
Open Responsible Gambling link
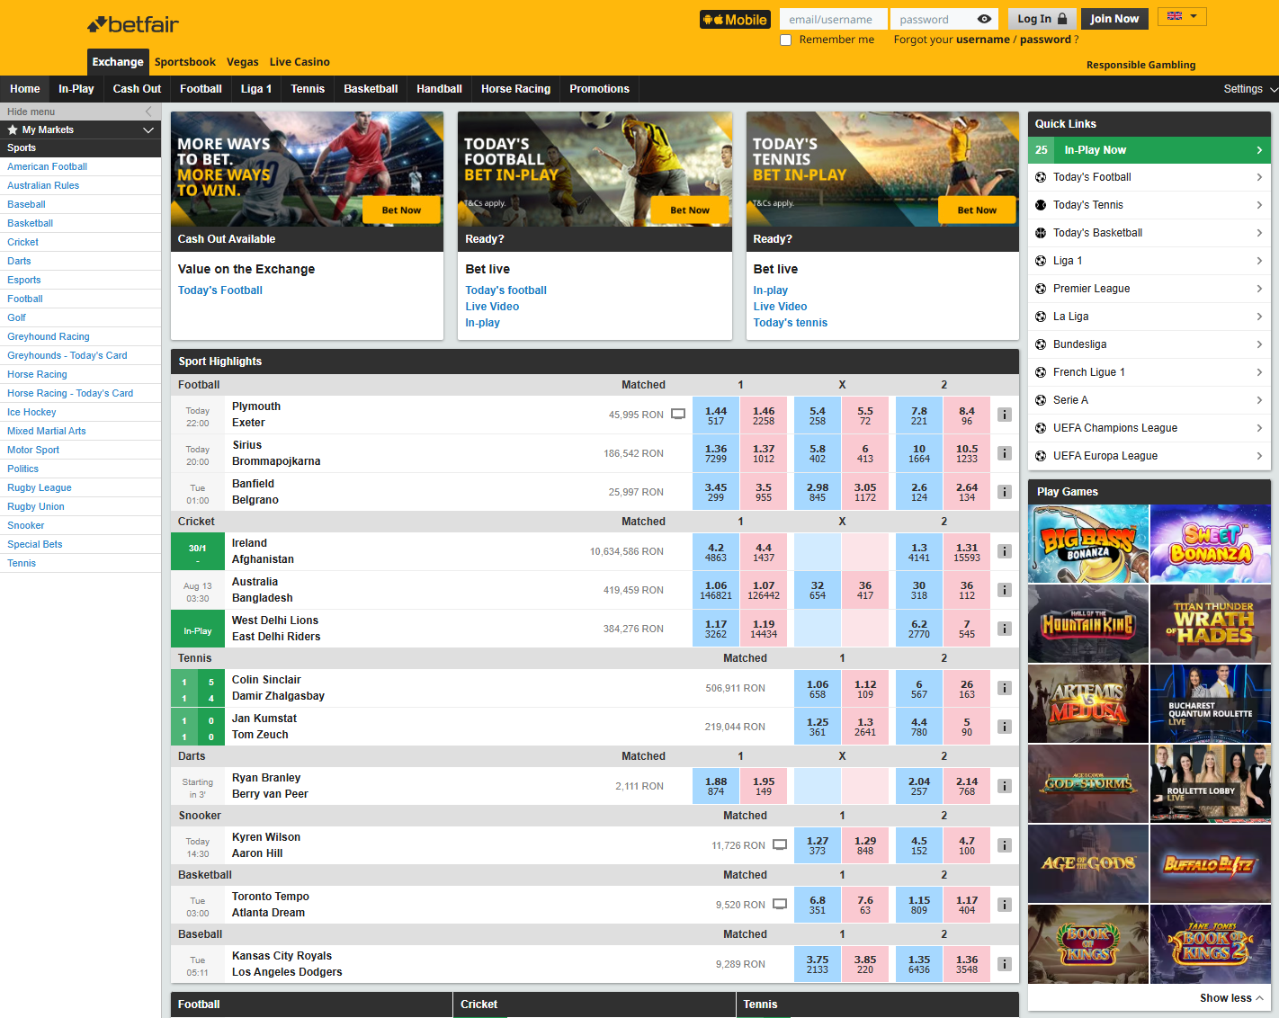tap(1140, 65)
